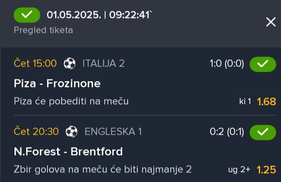The image size is (281, 182).
Task: Click 'Piza će pobediti na meču' description
Action: [x=71, y=101]
